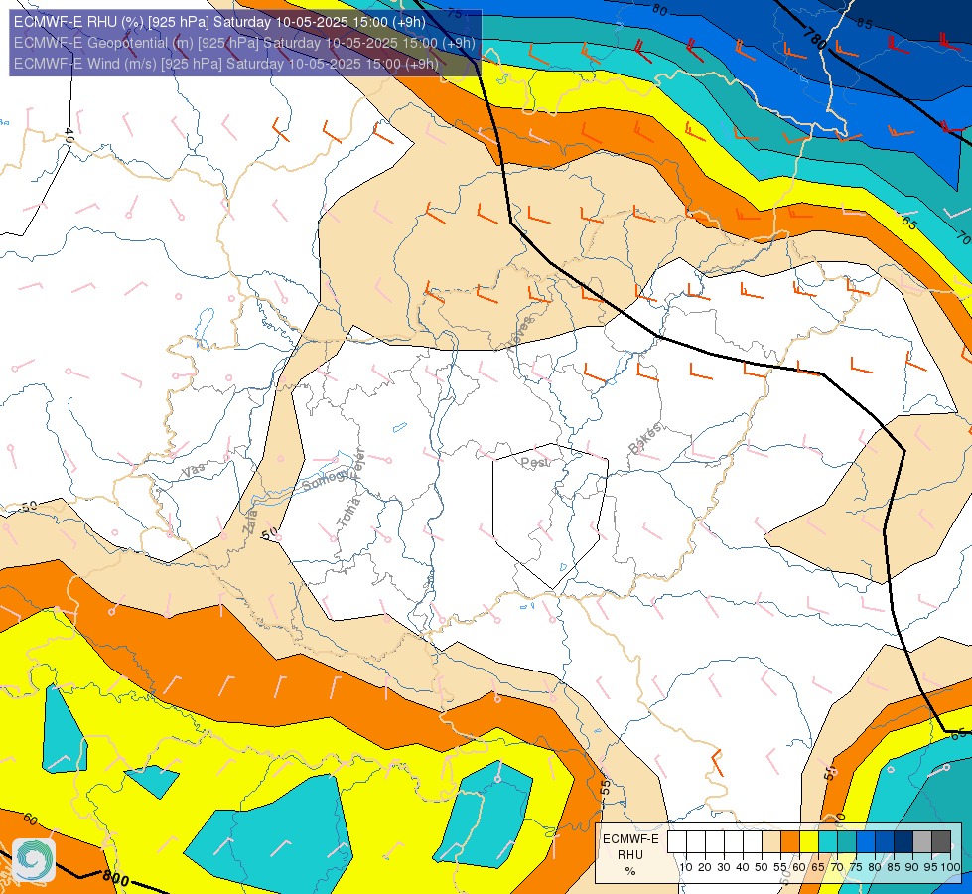Click the 80 humidity contour label
The image size is (972, 894).
coord(660,10)
